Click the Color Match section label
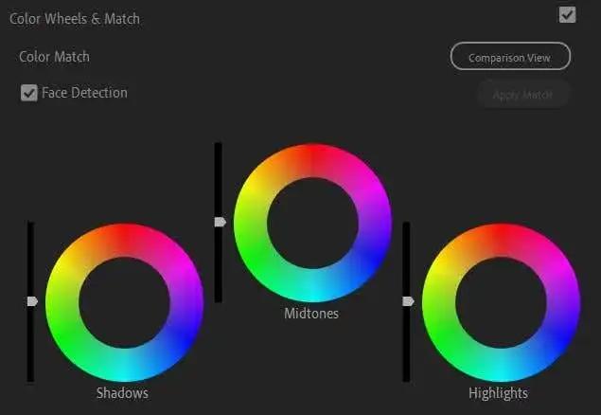Screen dimensions: 601x415 pos(55,57)
